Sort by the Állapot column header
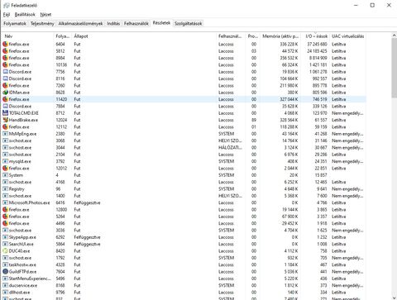 [145, 36]
